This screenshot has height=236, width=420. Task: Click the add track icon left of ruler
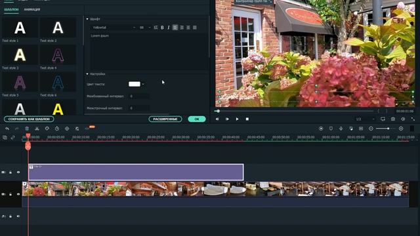[x=5, y=138]
